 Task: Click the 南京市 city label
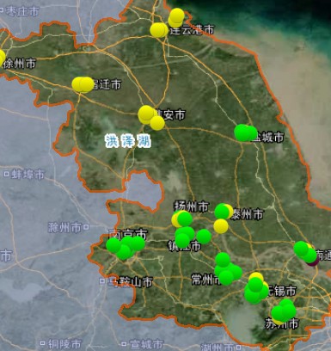[x=128, y=234]
